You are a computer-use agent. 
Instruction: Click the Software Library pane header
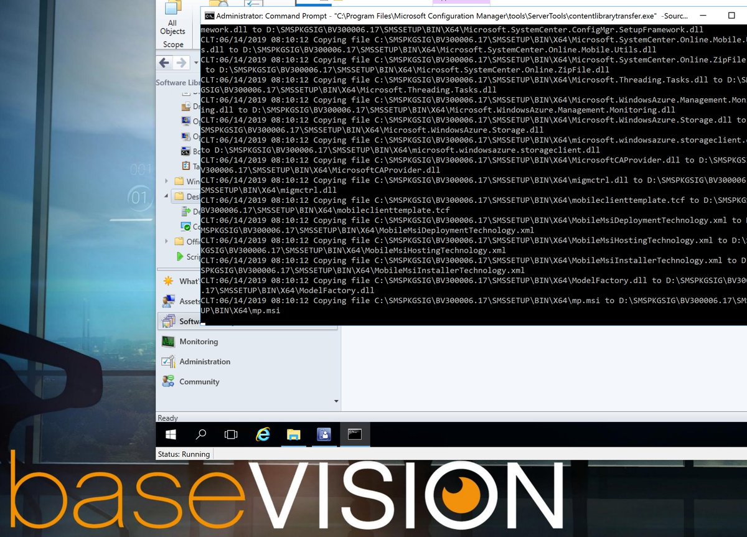click(178, 82)
